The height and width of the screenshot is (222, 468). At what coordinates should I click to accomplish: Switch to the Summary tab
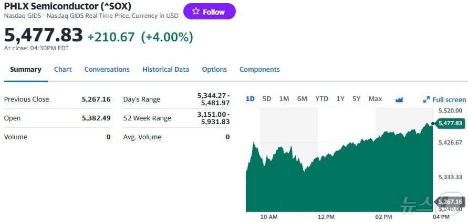point(26,69)
